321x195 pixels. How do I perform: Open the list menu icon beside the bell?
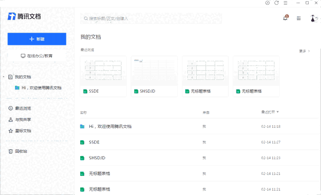(x=299, y=18)
